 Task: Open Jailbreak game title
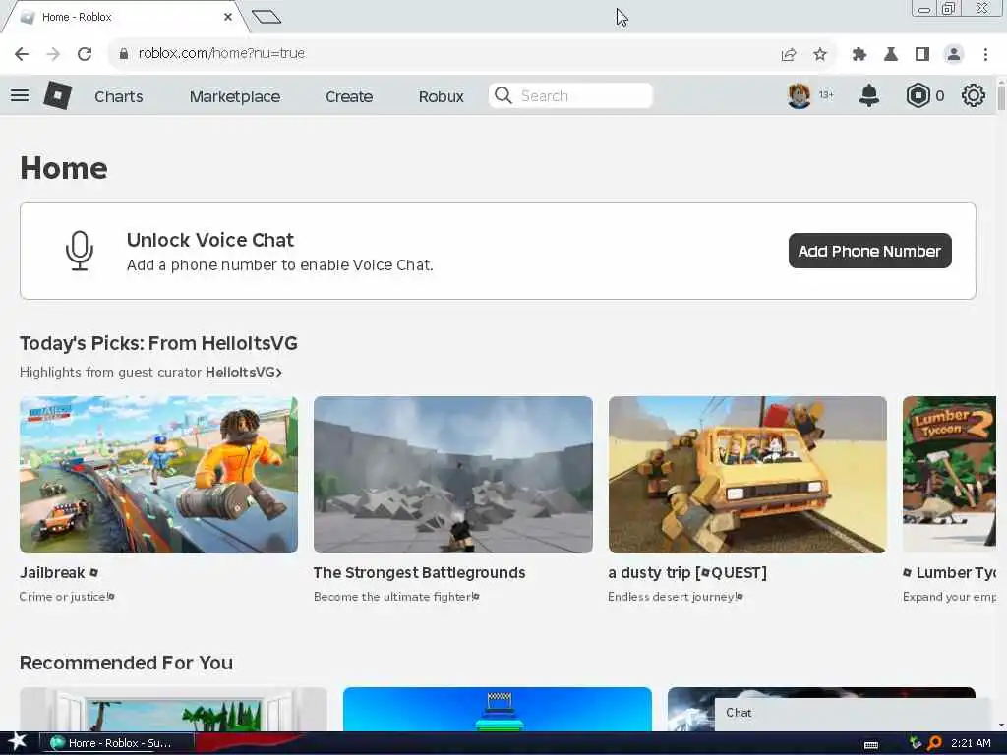58,573
